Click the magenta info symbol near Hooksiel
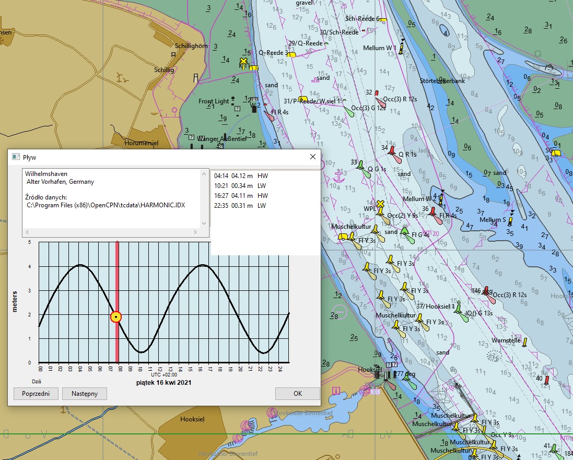The image size is (573, 460). [x=335, y=391]
